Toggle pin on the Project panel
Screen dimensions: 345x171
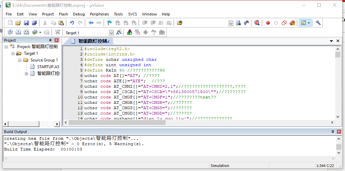coord(50,40)
